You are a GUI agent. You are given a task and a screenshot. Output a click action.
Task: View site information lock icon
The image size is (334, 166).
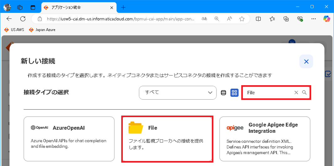coord(39,19)
